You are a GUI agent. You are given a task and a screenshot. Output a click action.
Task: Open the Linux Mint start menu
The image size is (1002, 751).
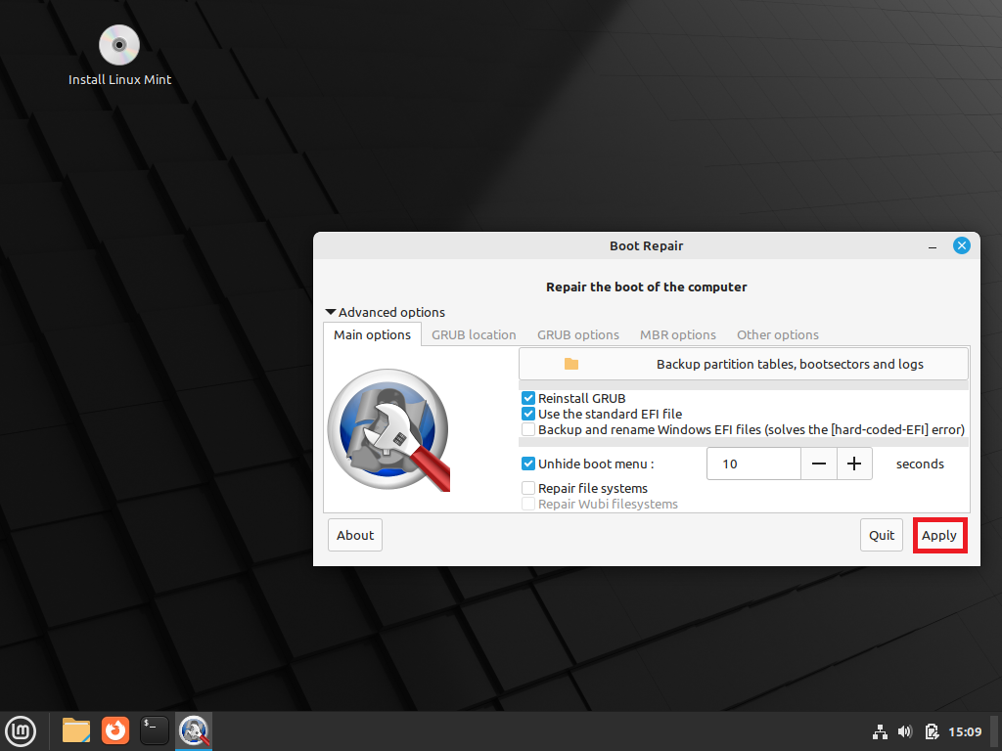point(21,731)
